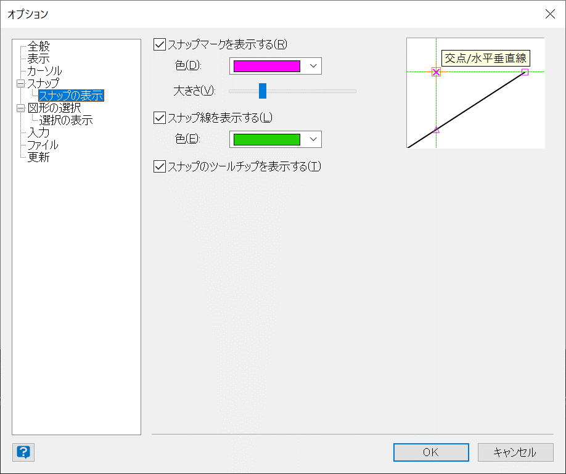This screenshot has width=566, height=474.
Task: Collapse the スナップ tree node
Action: pyautogui.click(x=20, y=83)
